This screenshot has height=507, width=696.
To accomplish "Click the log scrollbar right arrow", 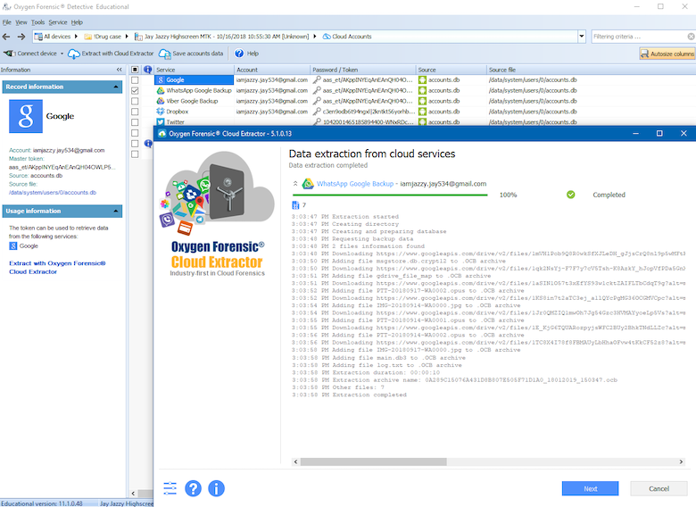I will tap(681, 461).
